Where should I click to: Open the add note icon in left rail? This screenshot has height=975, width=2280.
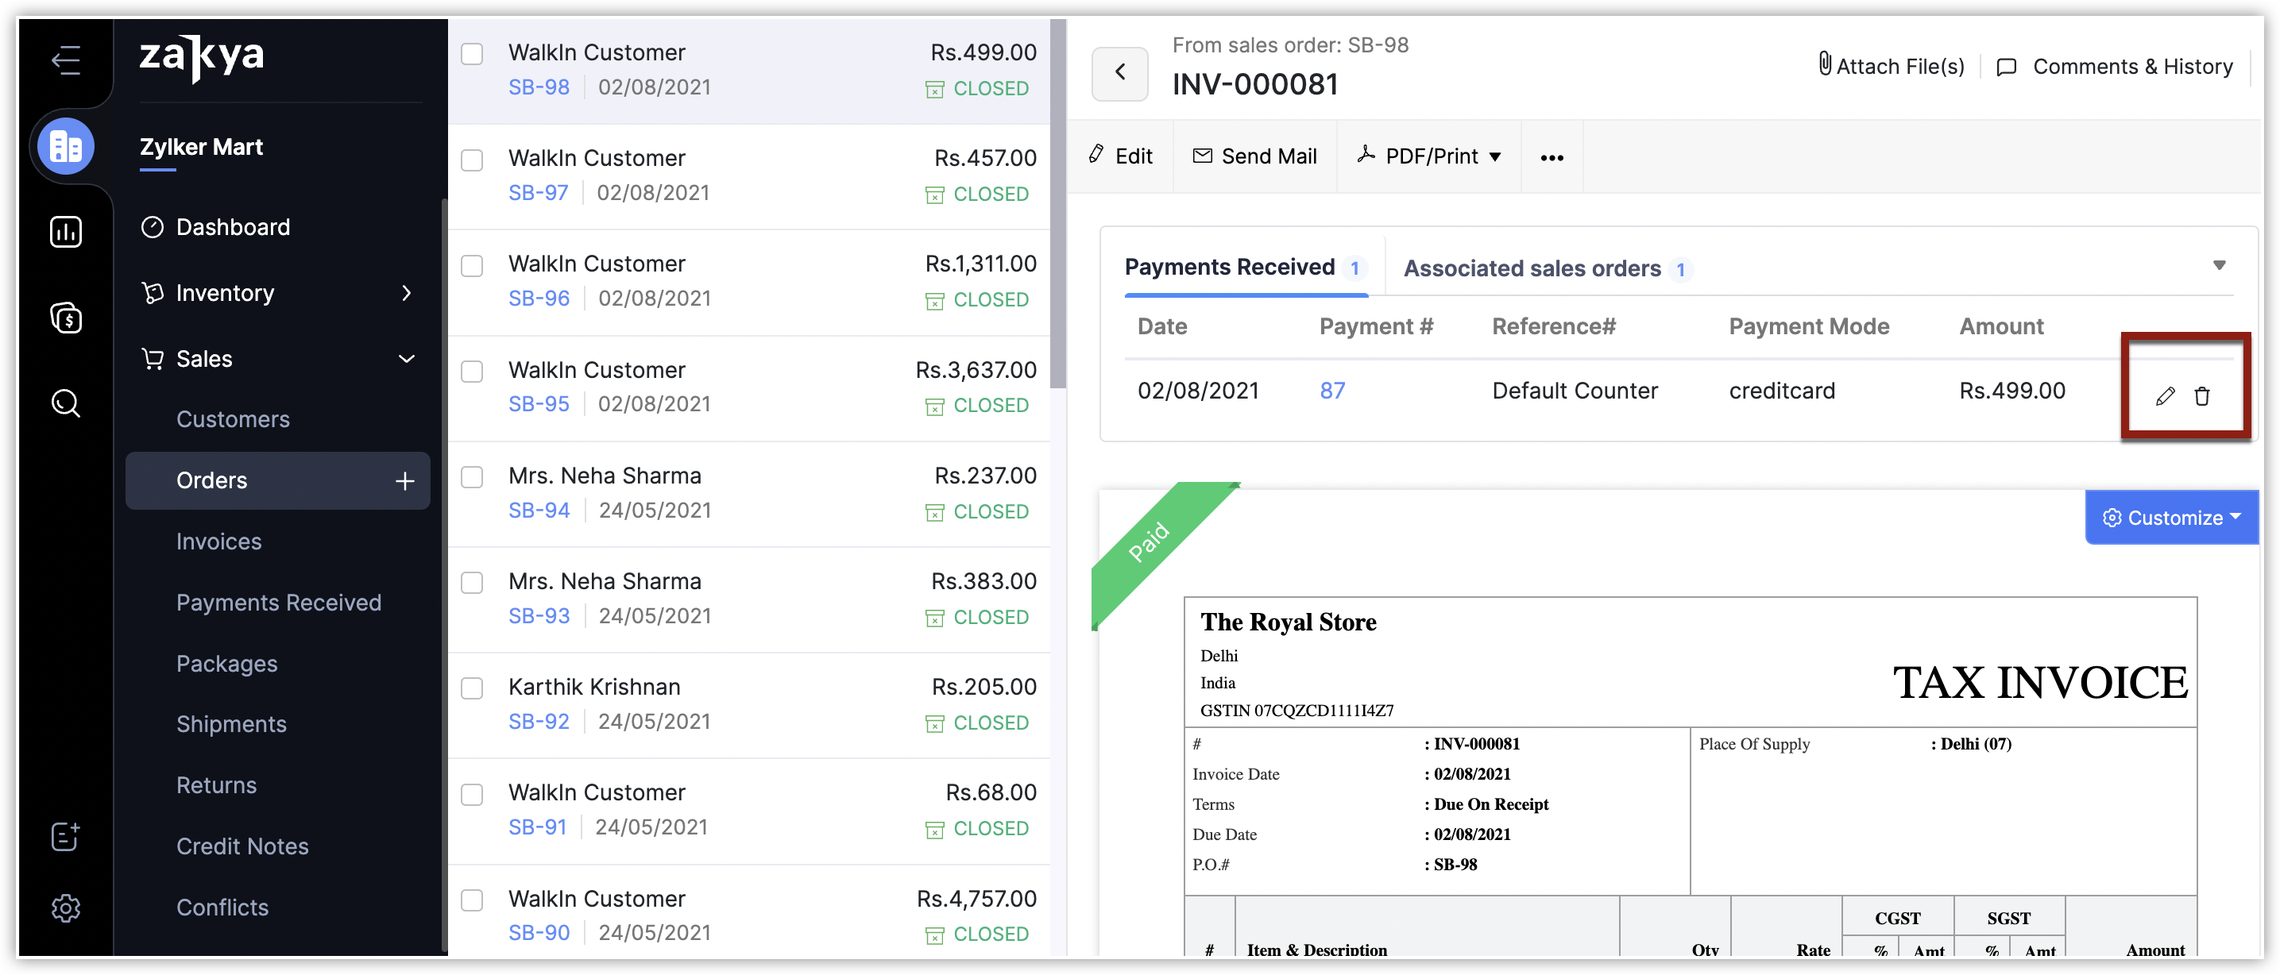point(65,836)
